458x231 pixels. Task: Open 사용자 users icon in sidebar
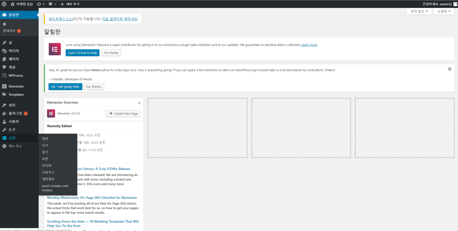tap(4, 122)
